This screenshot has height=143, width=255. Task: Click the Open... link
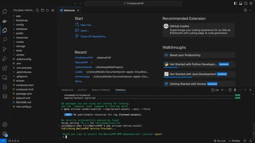(x=85, y=31)
